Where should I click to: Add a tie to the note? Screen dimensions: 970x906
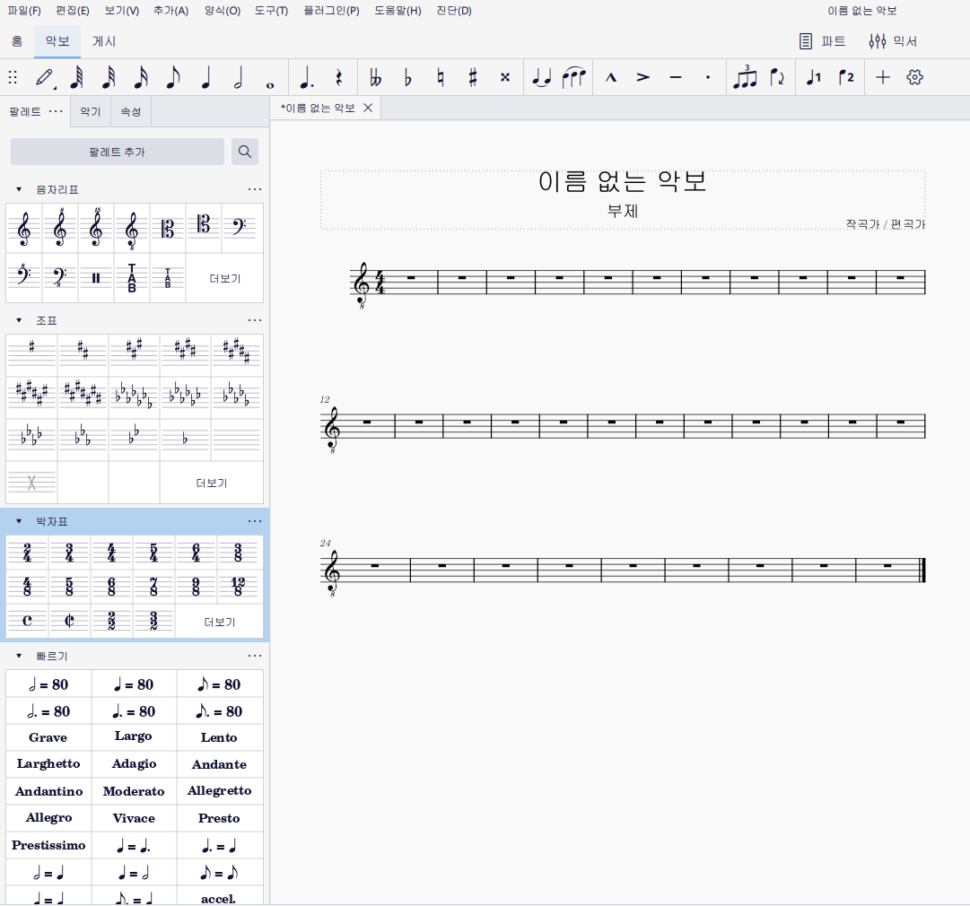point(542,77)
